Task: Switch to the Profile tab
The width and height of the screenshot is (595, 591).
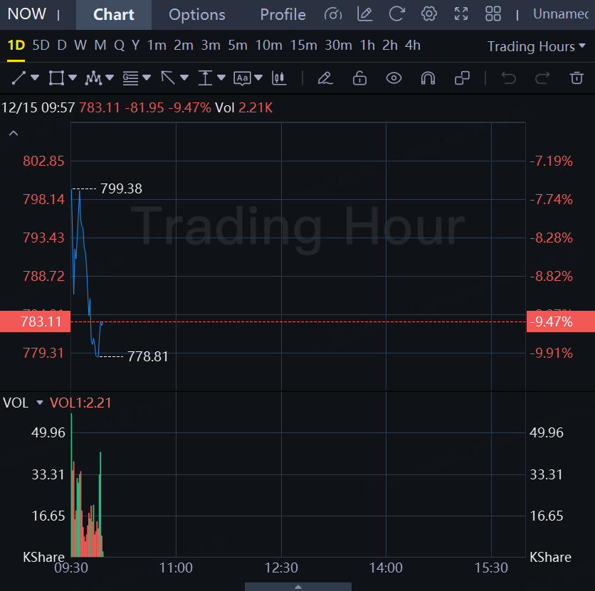Action: tap(283, 15)
